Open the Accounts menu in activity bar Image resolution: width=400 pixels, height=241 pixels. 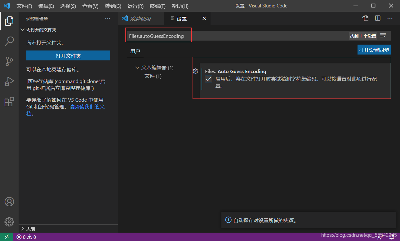[x=9, y=202]
